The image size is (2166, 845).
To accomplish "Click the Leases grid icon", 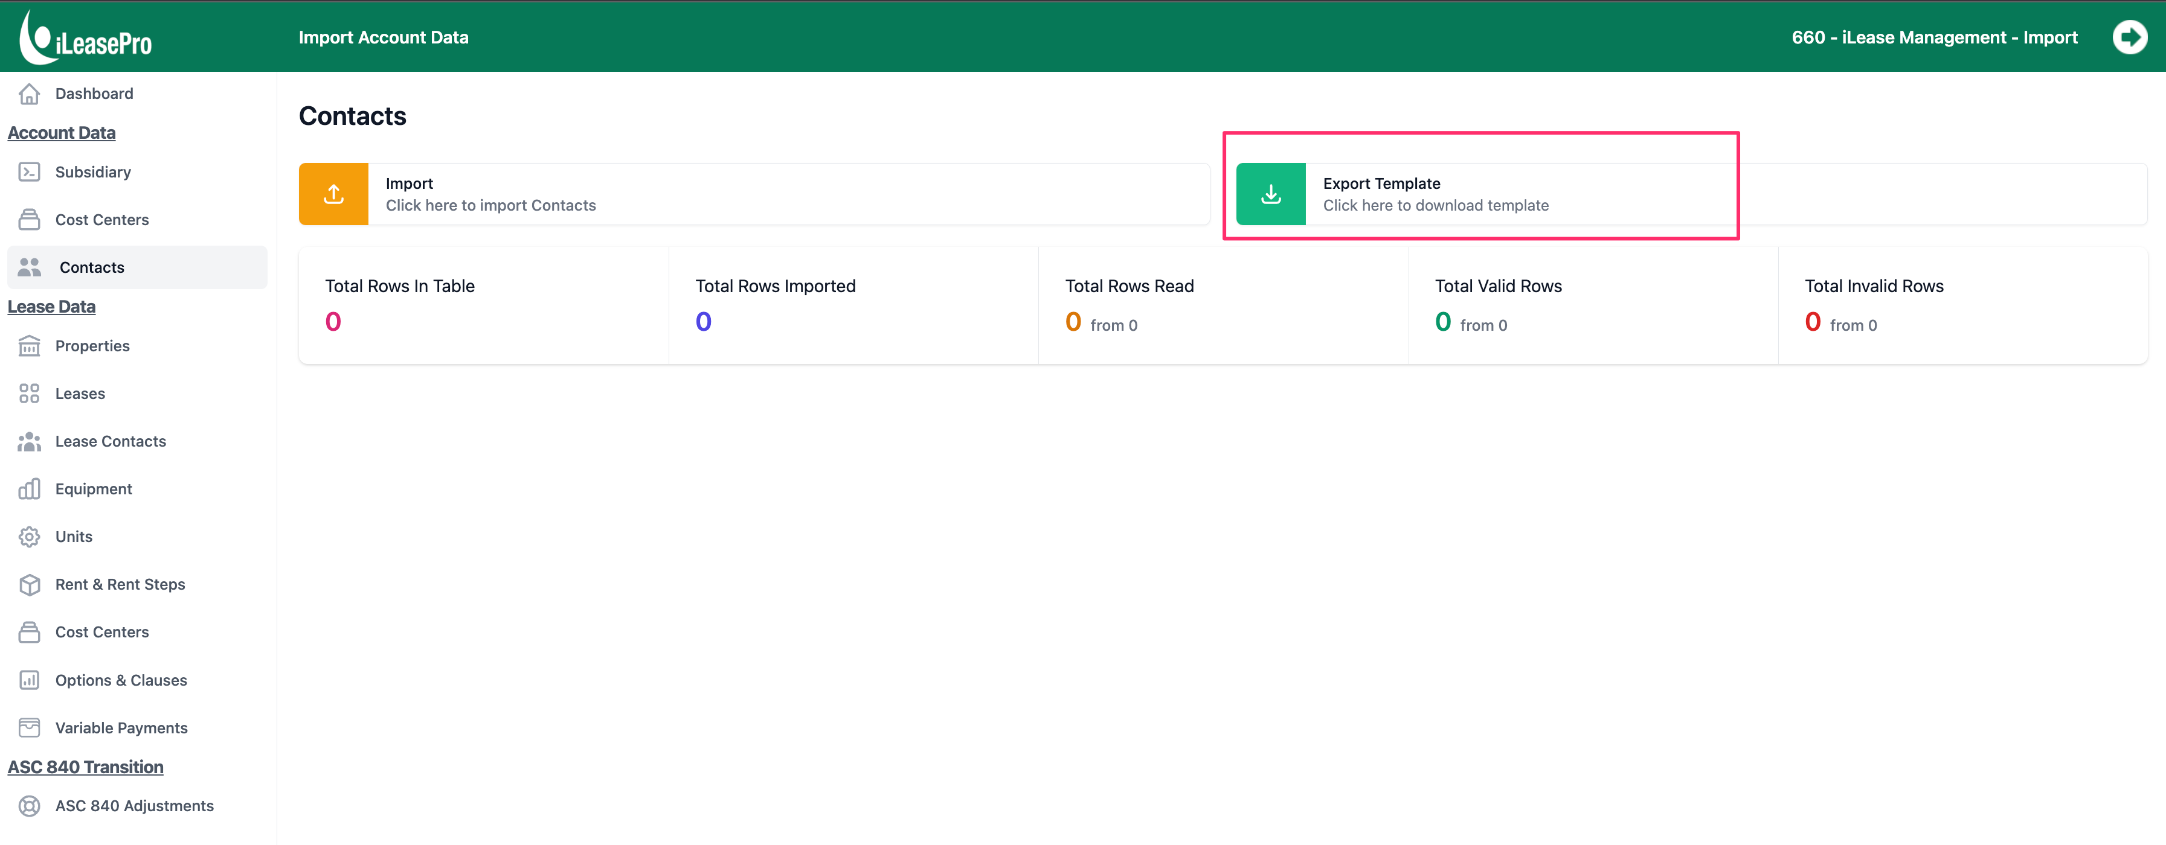I will coord(30,393).
